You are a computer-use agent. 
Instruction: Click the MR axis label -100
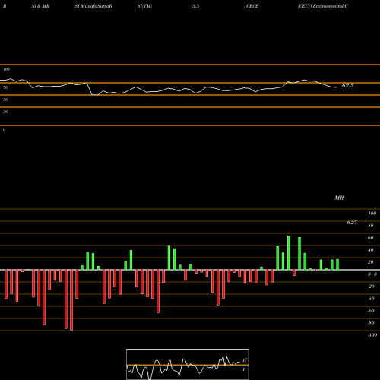click(372, 335)
